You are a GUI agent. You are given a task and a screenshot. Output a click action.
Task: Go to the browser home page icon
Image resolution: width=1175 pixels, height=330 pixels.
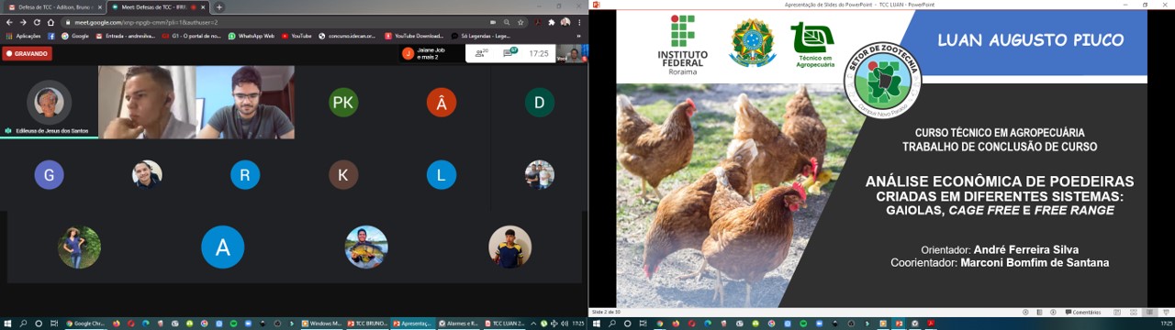[52, 22]
